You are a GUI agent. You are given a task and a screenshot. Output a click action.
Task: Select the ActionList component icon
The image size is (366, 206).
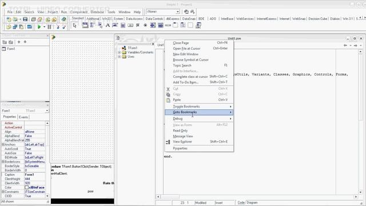pyautogui.click(x=198, y=25)
